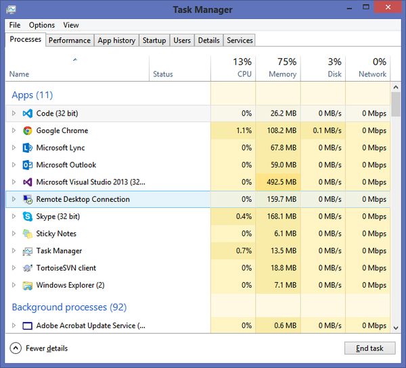Click the scrollbar up arrow
This screenshot has height=368, width=406.
[x=396, y=87]
